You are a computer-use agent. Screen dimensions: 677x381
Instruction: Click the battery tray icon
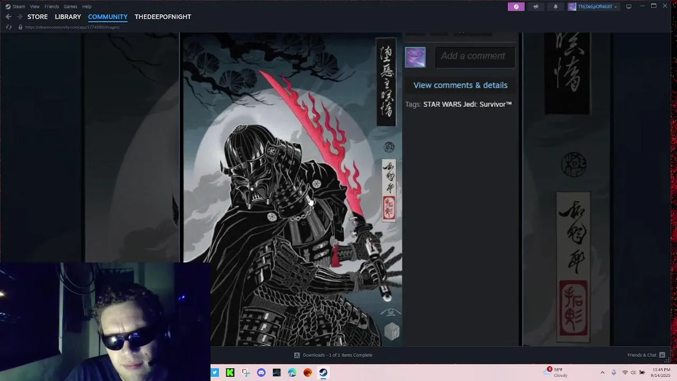(642, 373)
